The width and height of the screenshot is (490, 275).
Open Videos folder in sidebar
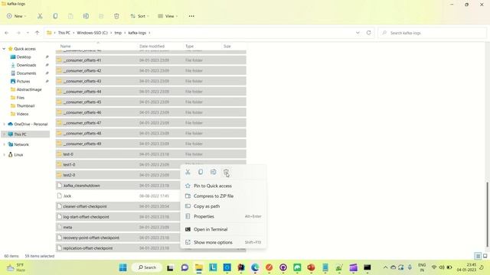[22, 114]
